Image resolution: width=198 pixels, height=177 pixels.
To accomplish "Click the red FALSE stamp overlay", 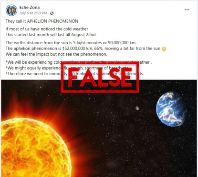I will (x=100, y=78).
